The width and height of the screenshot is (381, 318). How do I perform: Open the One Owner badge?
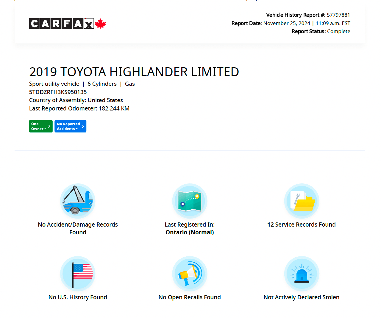click(x=41, y=126)
